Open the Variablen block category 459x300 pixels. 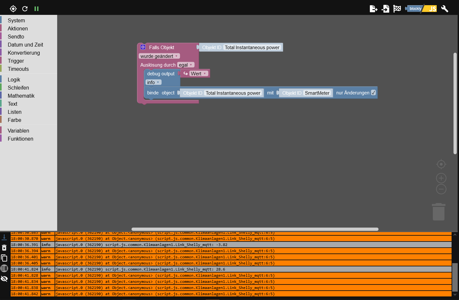pos(28,131)
